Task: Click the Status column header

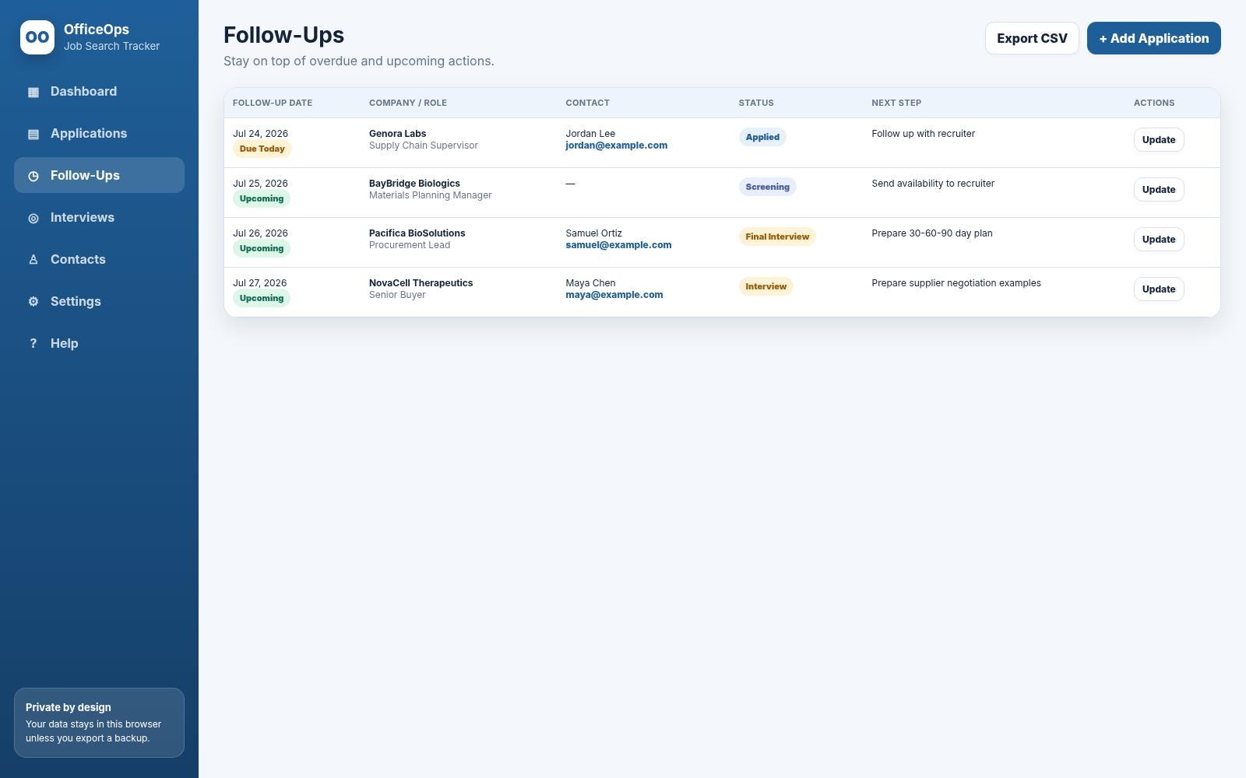Action: click(756, 103)
